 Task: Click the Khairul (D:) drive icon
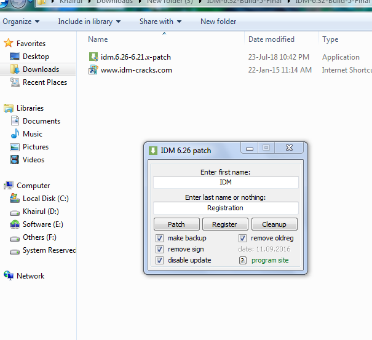pos(15,212)
